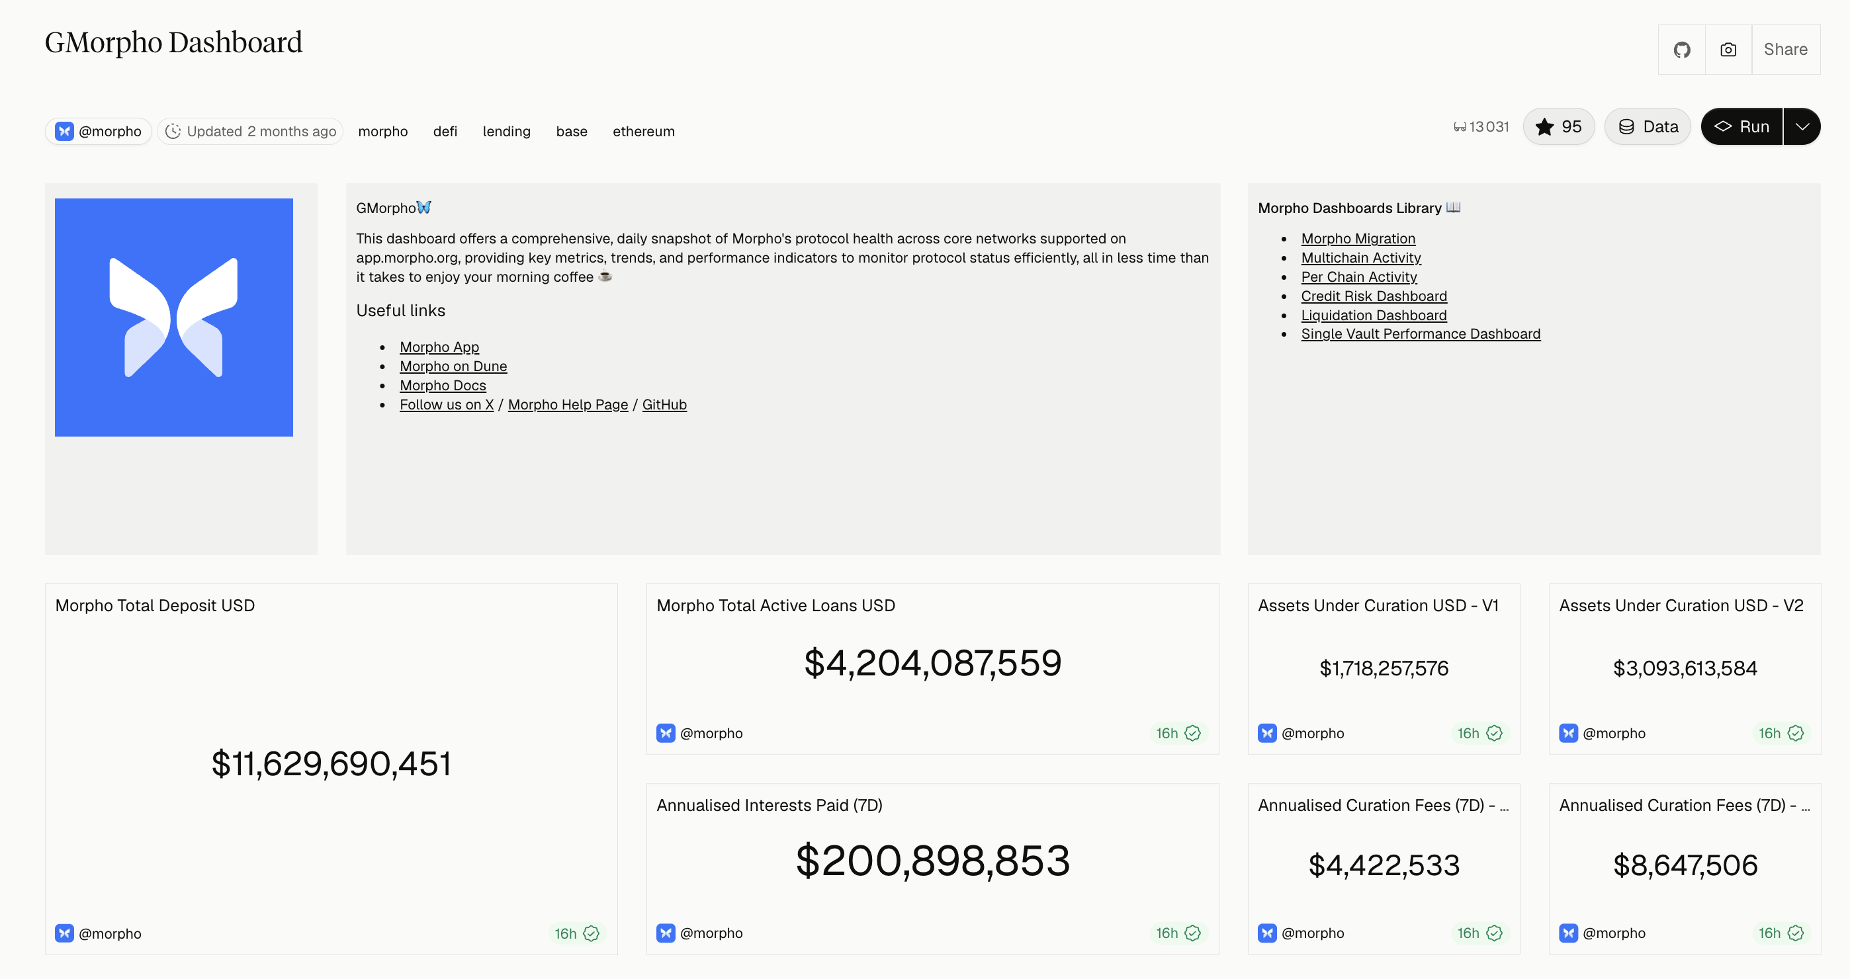Click the $4,204,087,559 loans value

tap(933, 662)
